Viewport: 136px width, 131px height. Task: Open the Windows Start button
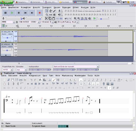click(x=7, y=2)
